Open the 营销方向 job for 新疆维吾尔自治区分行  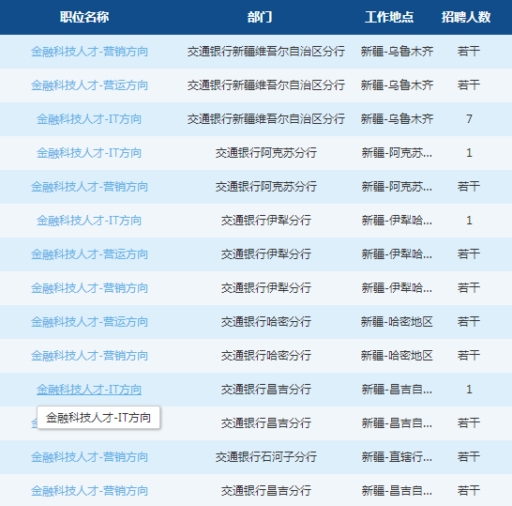click(89, 52)
